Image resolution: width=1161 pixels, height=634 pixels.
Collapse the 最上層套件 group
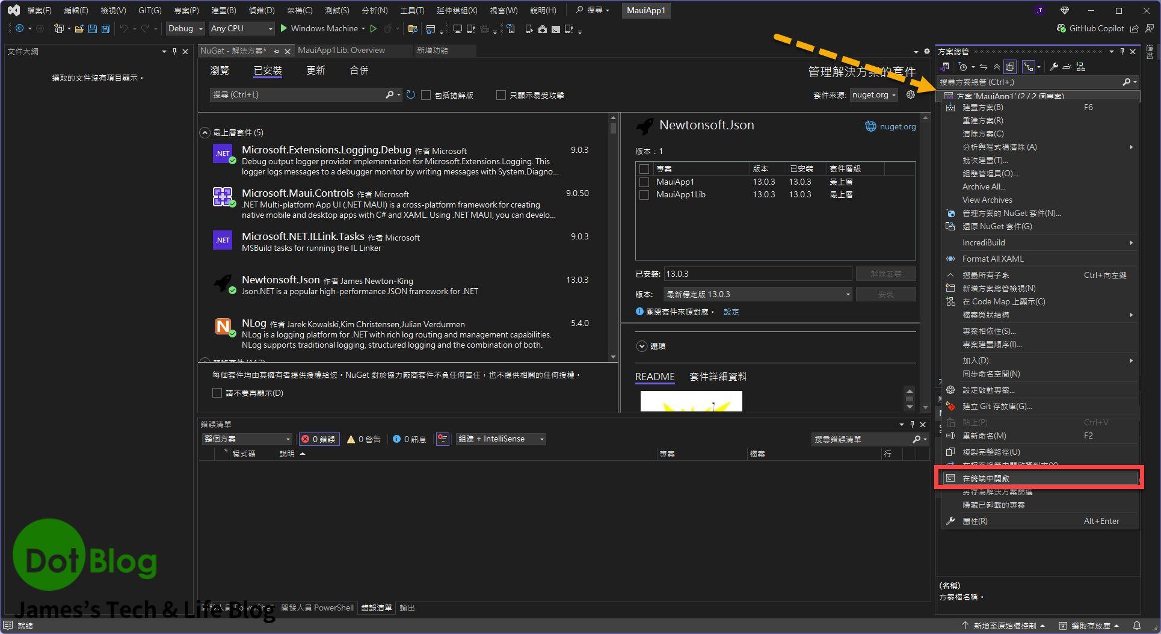coord(205,132)
